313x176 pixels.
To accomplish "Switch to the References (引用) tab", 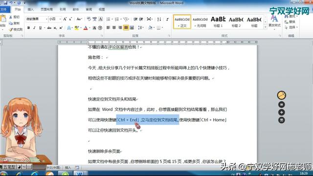I will [x=63, y=9].
